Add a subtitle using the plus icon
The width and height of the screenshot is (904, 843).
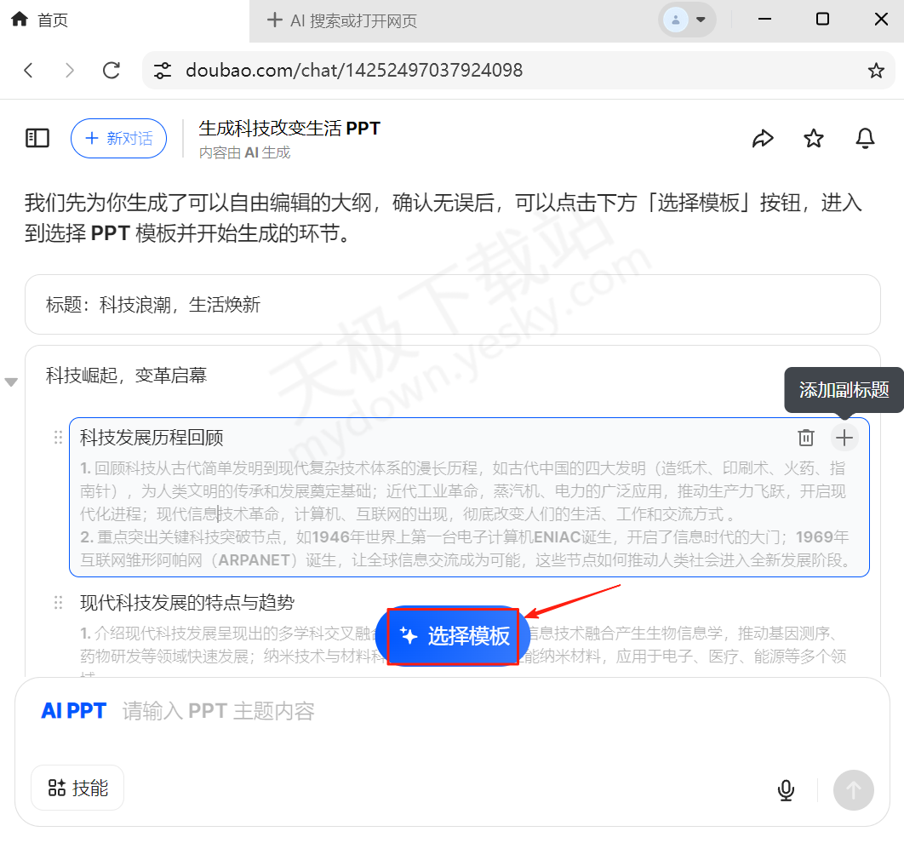click(x=844, y=437)
